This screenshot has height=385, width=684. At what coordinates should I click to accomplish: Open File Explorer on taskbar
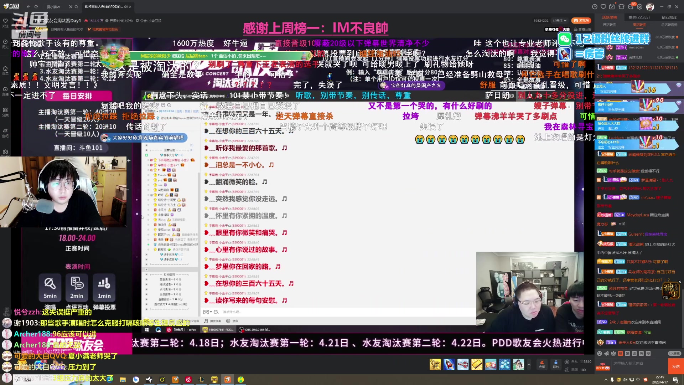[123, 379]
